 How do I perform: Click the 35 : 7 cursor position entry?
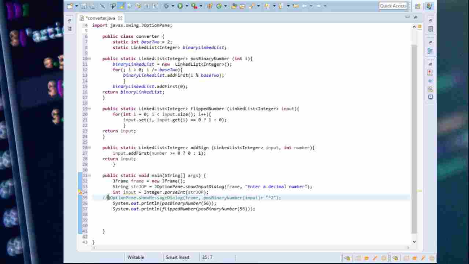coord(207,257)
